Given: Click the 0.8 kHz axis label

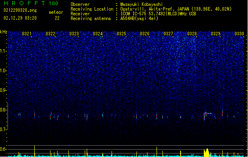Looking at the screenshot, I should click(3, 110).
